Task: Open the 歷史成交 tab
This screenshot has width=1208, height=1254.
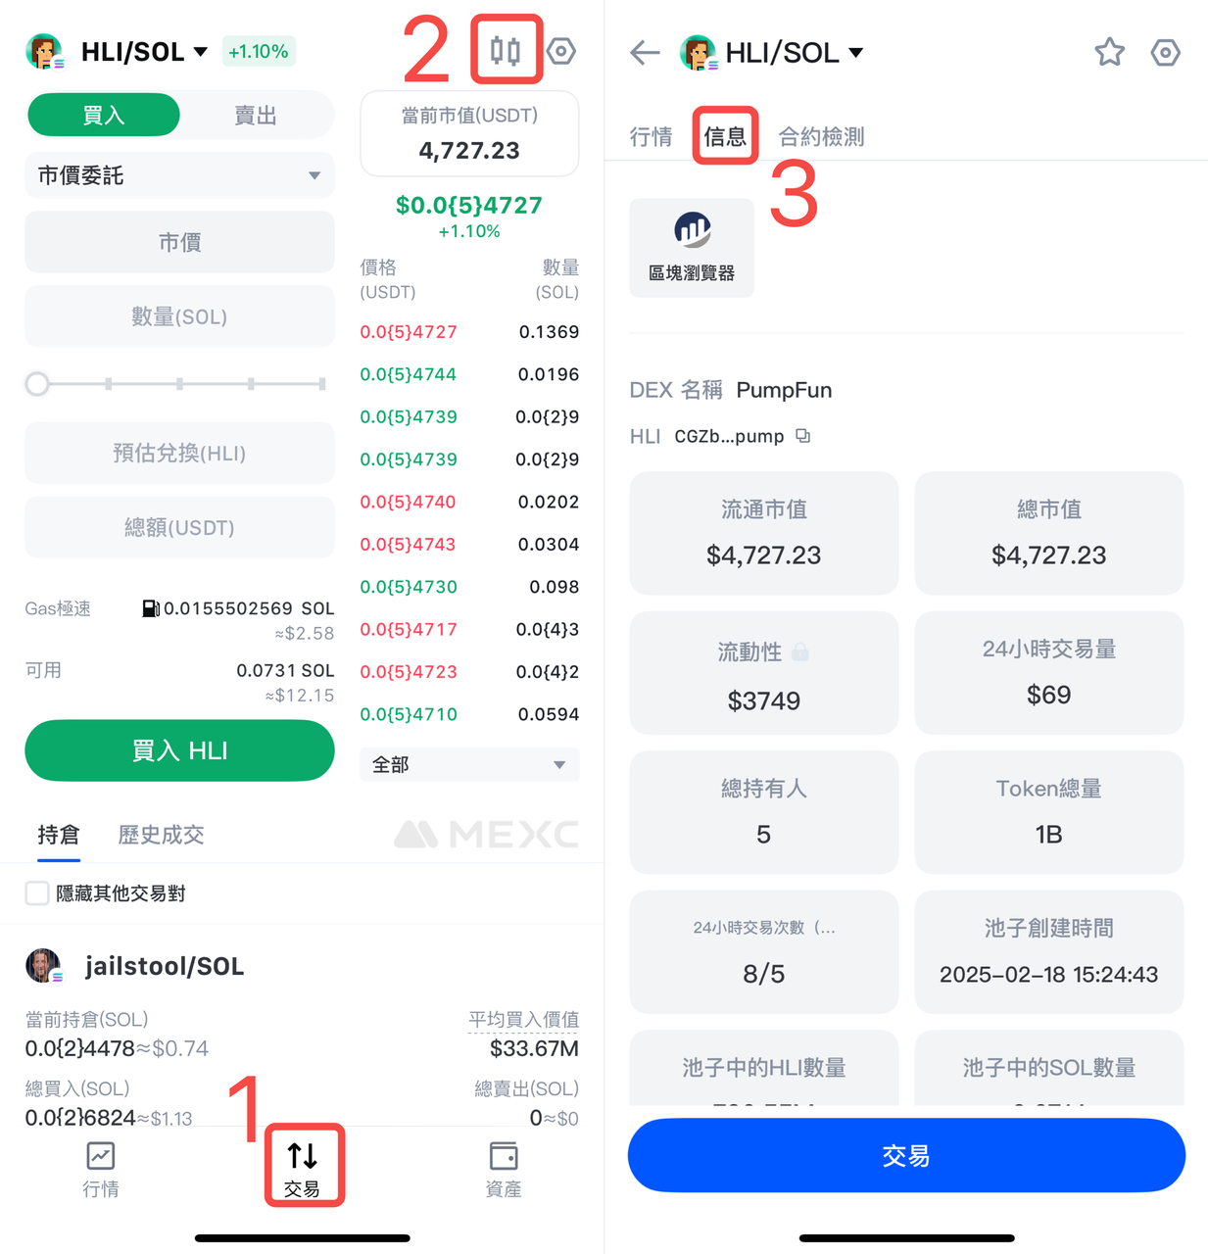Action: [x=161, y=835]
